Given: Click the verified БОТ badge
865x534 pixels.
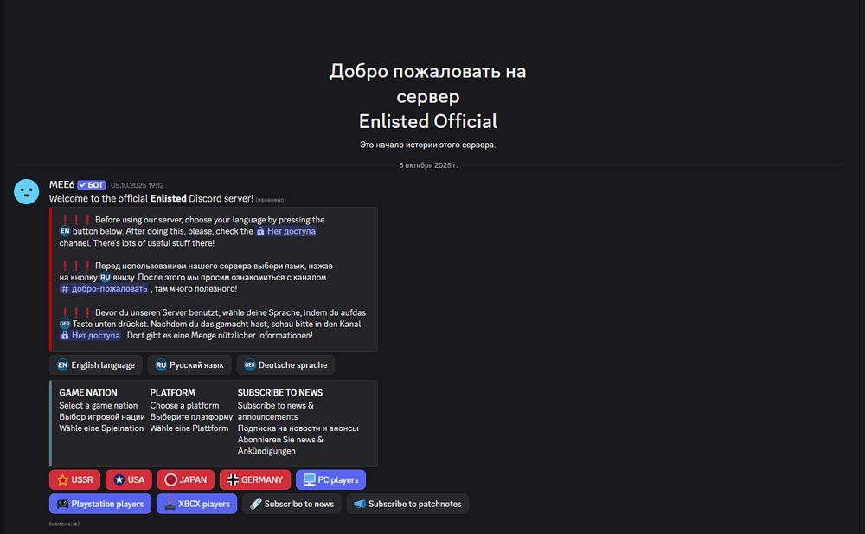Looking at the screenshot, I should [x=91, y=185].
